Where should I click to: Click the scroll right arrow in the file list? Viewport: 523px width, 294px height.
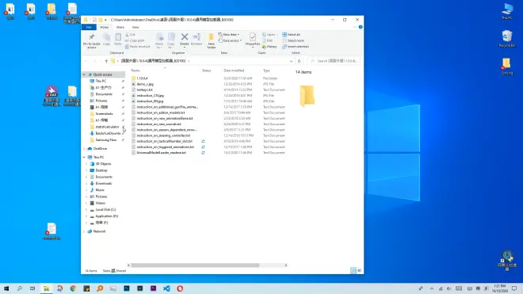coord(286,265)
